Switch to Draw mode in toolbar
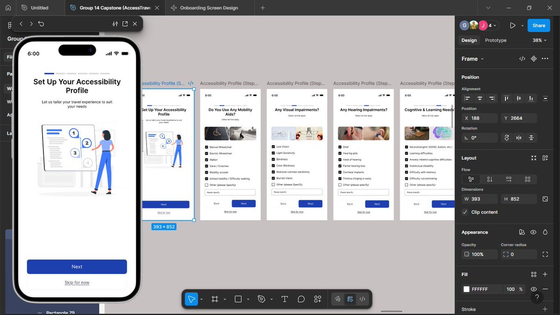The height and width of the screenshot is (315, 560). pos(338,299)
